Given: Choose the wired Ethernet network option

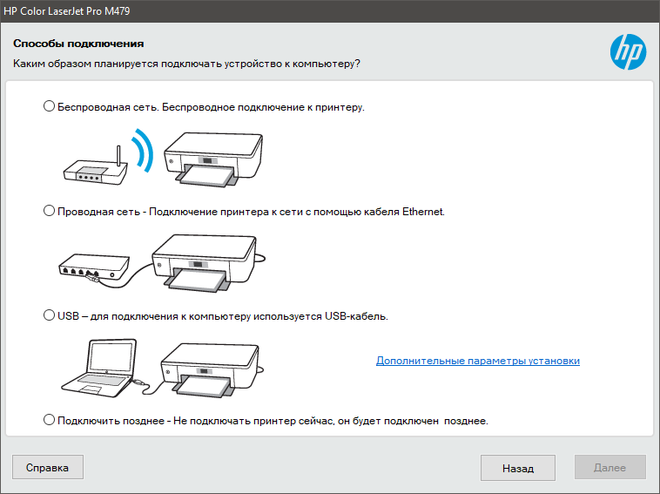Looking at the screenshot, I should tap(50, 211).
